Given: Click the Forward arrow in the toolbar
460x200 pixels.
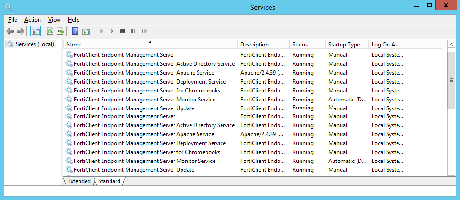Looking at the screenshot, I should point(20,31).
